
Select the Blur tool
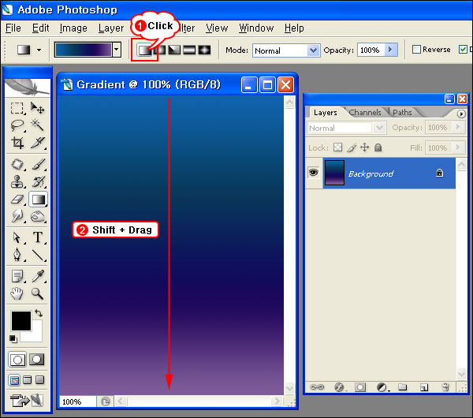17,216
